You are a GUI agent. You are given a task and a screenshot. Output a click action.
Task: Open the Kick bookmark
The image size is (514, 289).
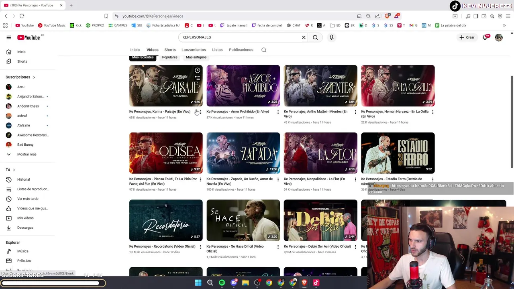pos(75,25)
